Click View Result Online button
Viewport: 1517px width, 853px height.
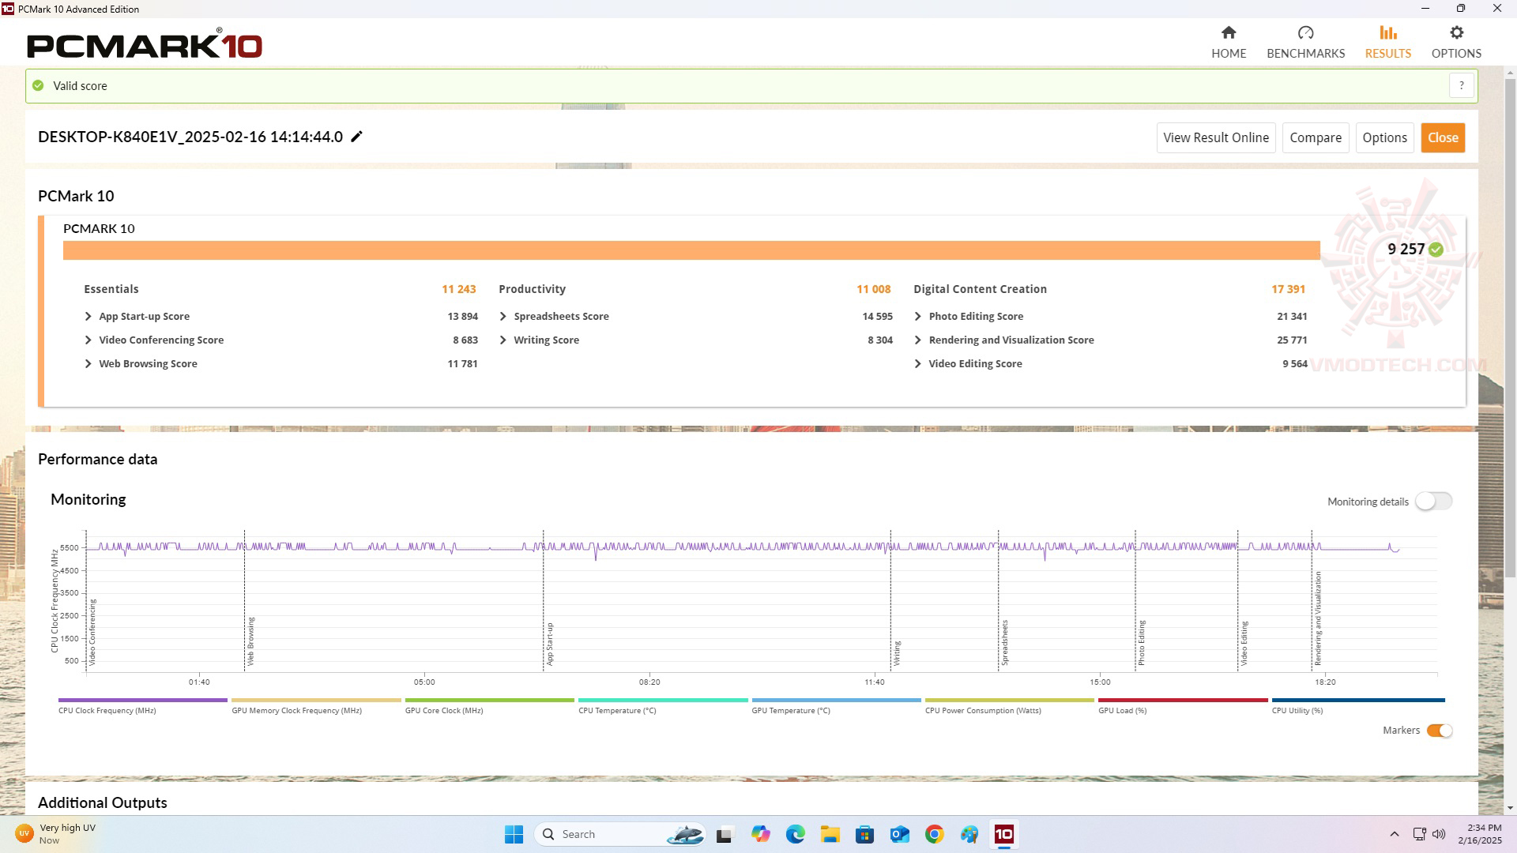[x=1215, y=137]
